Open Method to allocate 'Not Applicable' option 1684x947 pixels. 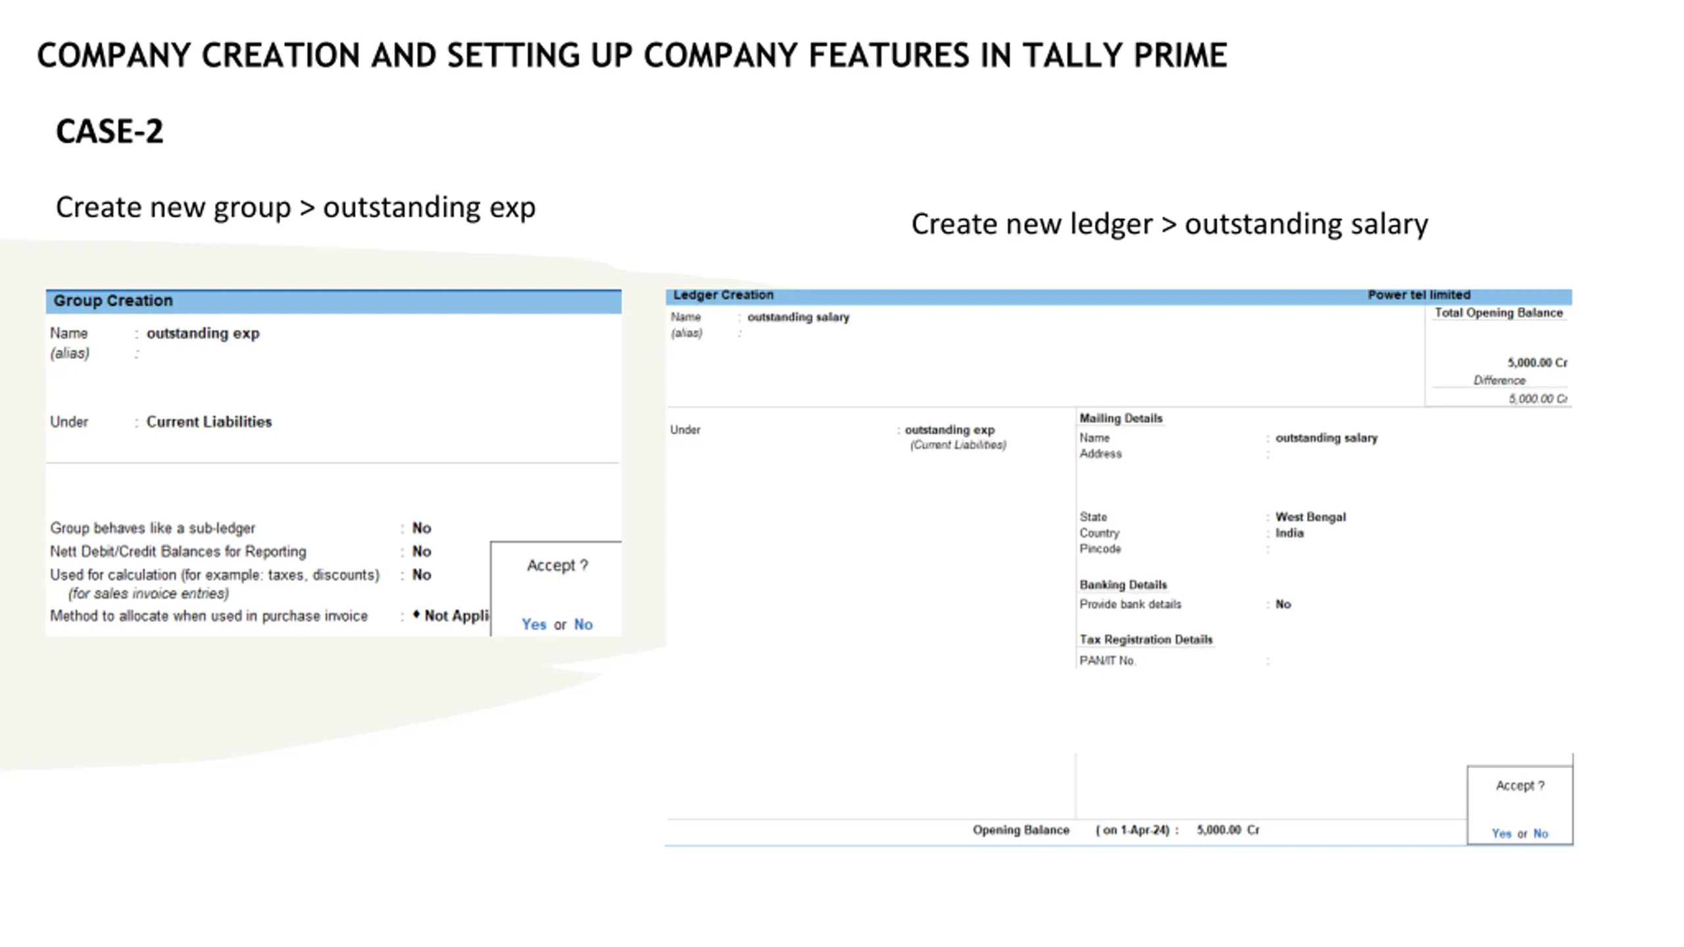pos(451,616)
